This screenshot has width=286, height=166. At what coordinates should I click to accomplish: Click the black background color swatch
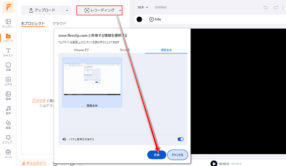pyautogui.click(x=139, y=19)
